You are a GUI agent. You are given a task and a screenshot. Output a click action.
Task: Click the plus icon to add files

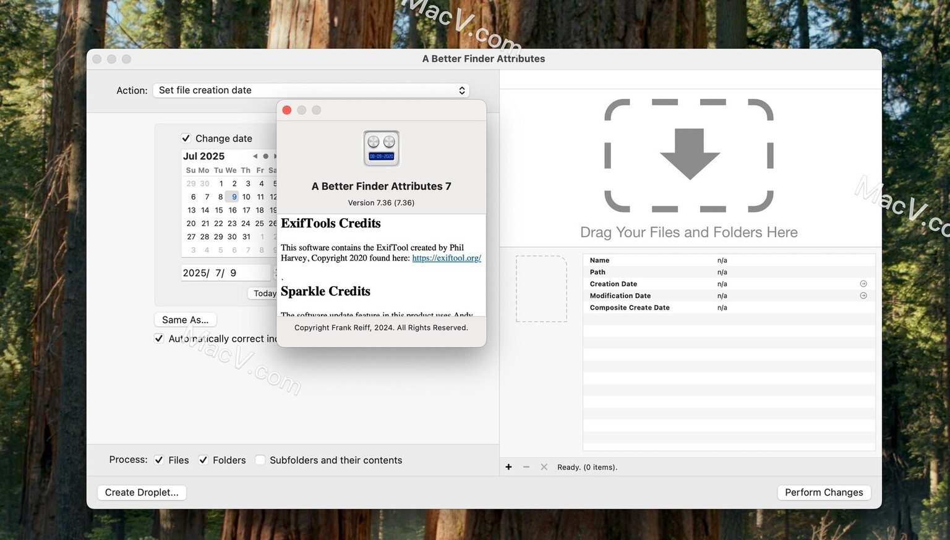[508, 467]
